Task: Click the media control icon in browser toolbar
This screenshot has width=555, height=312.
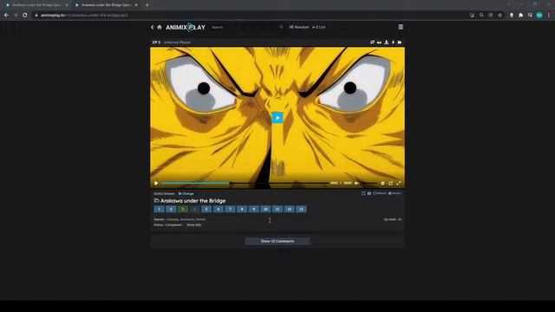Action: click(530, 16)
